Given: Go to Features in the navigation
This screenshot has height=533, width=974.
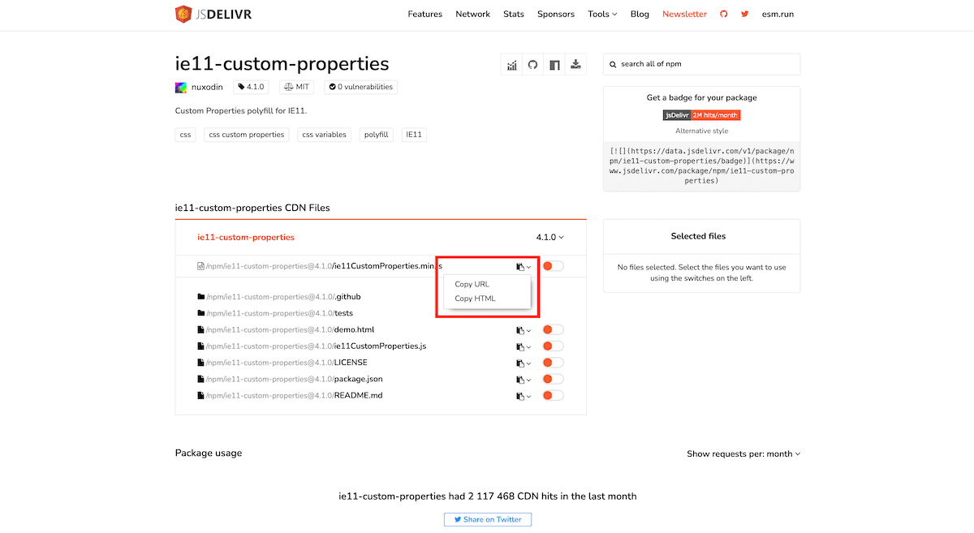Looking at the screenshot, I should pos(425,14).
